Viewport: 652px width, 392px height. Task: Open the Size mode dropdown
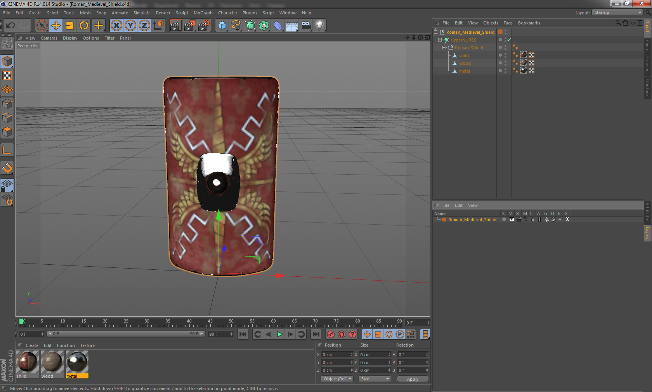coord(375,379)
